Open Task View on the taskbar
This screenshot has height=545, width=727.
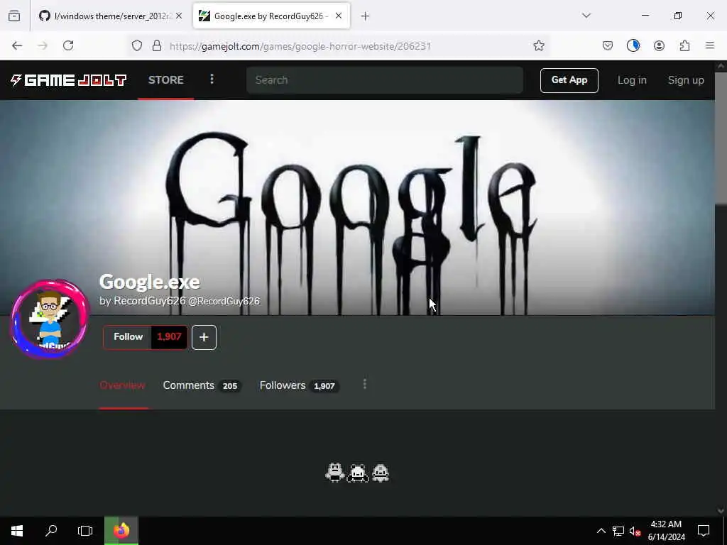pos(85,531)
